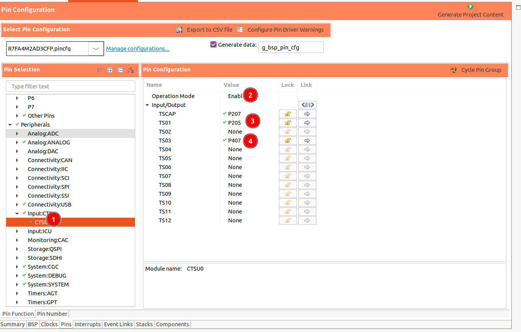Open the Interrupts tab
The image size is (521, 332).
[x=88, y=324]
